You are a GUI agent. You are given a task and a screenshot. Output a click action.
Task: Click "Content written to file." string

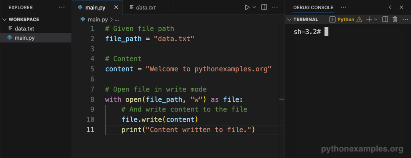[198, 130]
